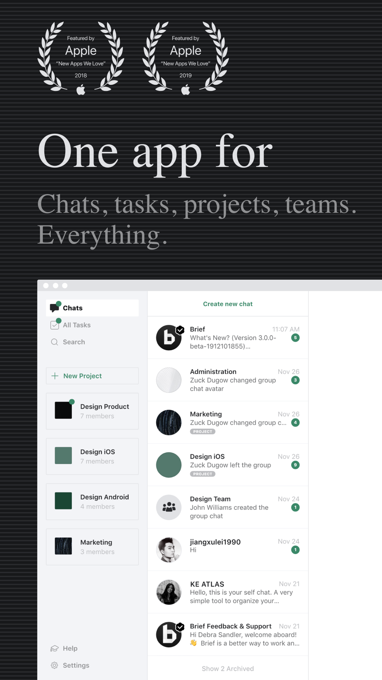Image resolution: width=382 pixels, height=680 pixels.
Task: Expand Show 2 Archived chats
Action: pos(228,669)
